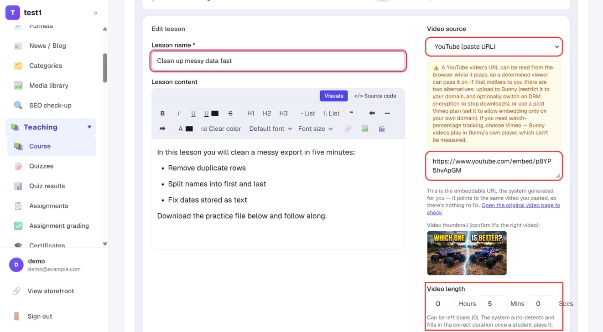
Task: Insert a bulleted list
Action: point(308,113)
